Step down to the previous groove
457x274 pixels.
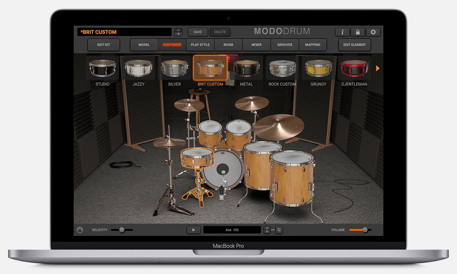[x=267, y=232]
